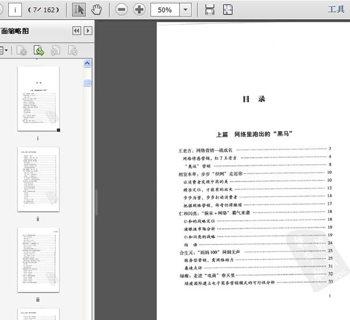
Task: Click rotate clockwise page icon
Action: (73, 51)
